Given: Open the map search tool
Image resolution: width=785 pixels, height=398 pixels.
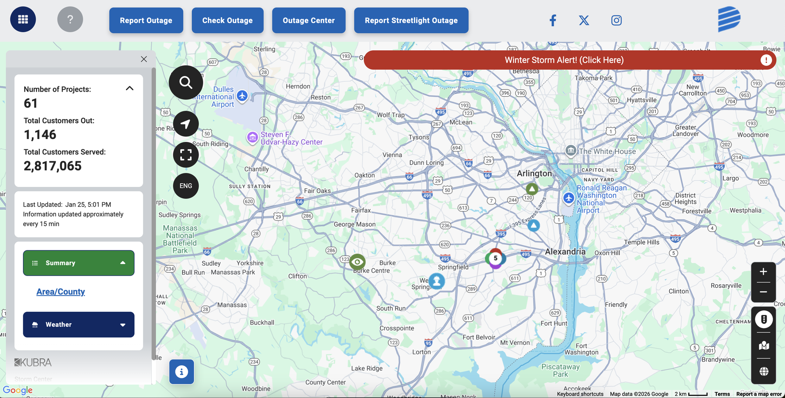Looking at the screenshot, I should pyautogui.click(x=186, y=83).
